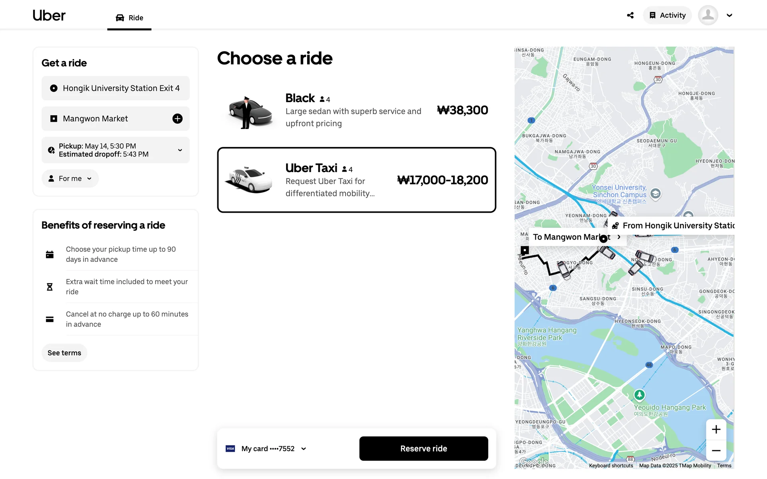Select the Black ride option

[356, 110]
